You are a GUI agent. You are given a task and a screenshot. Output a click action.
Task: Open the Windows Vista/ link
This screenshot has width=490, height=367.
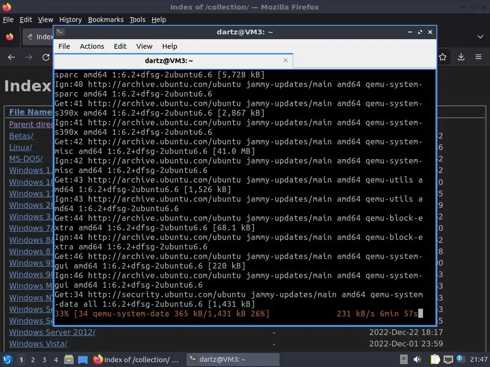point(38,344)
